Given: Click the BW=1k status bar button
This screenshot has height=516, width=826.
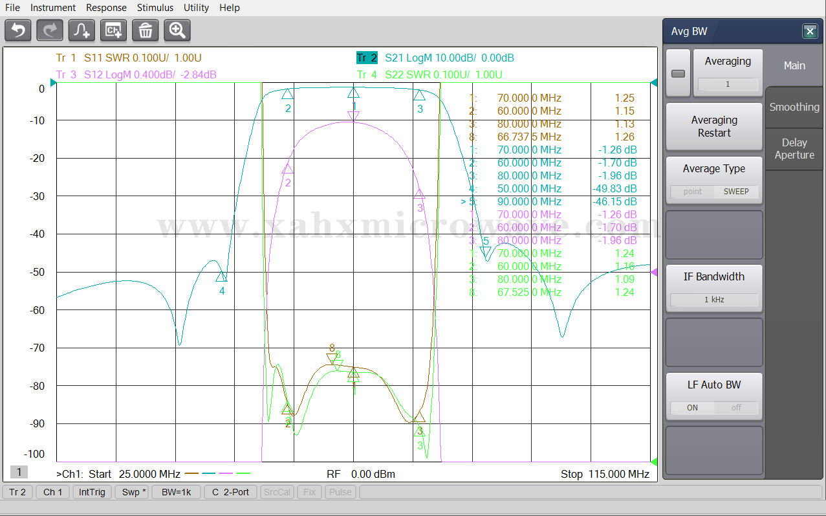Looking at the screenshot, I should (x=177, y=492).
